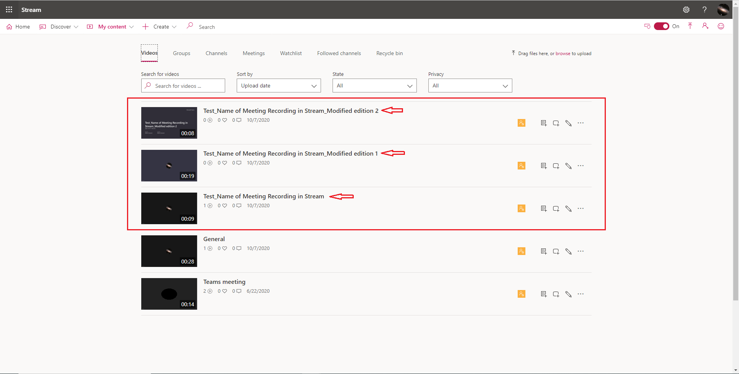
Task: Click the browse link to upload
Action: point(563,54)
